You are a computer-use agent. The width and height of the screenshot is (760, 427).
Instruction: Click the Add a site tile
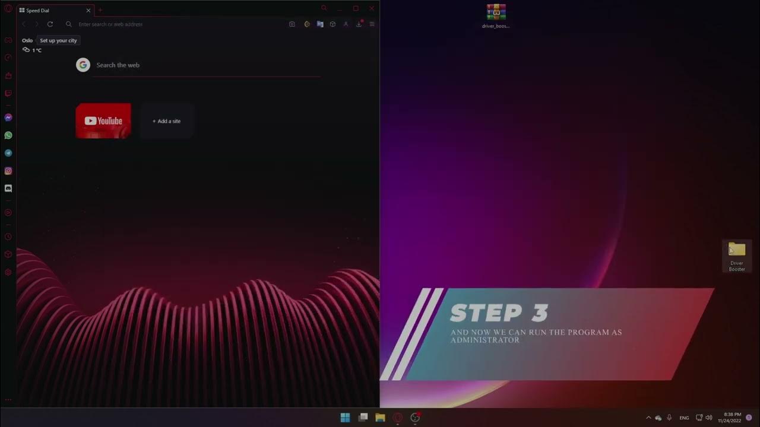[x=167, y=121]
